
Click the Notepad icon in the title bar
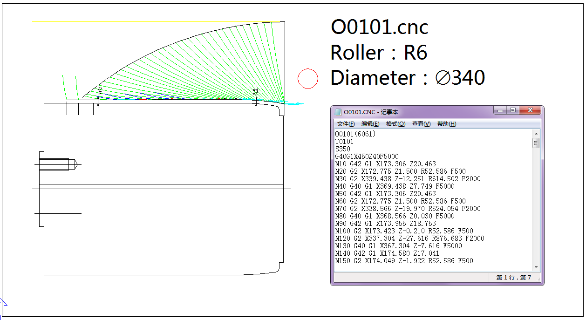point(338,111)
